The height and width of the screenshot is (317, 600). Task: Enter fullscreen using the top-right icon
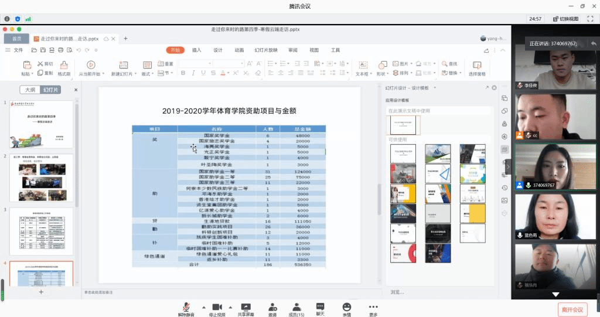tap(590, 19)
